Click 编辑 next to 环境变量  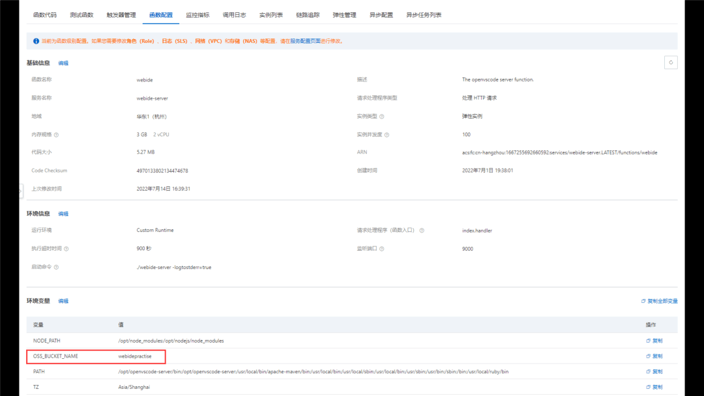(x=63, y=301)
